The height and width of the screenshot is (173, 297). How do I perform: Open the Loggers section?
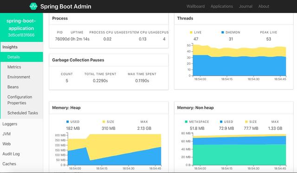pyautogui.click(x=10, y=124)
